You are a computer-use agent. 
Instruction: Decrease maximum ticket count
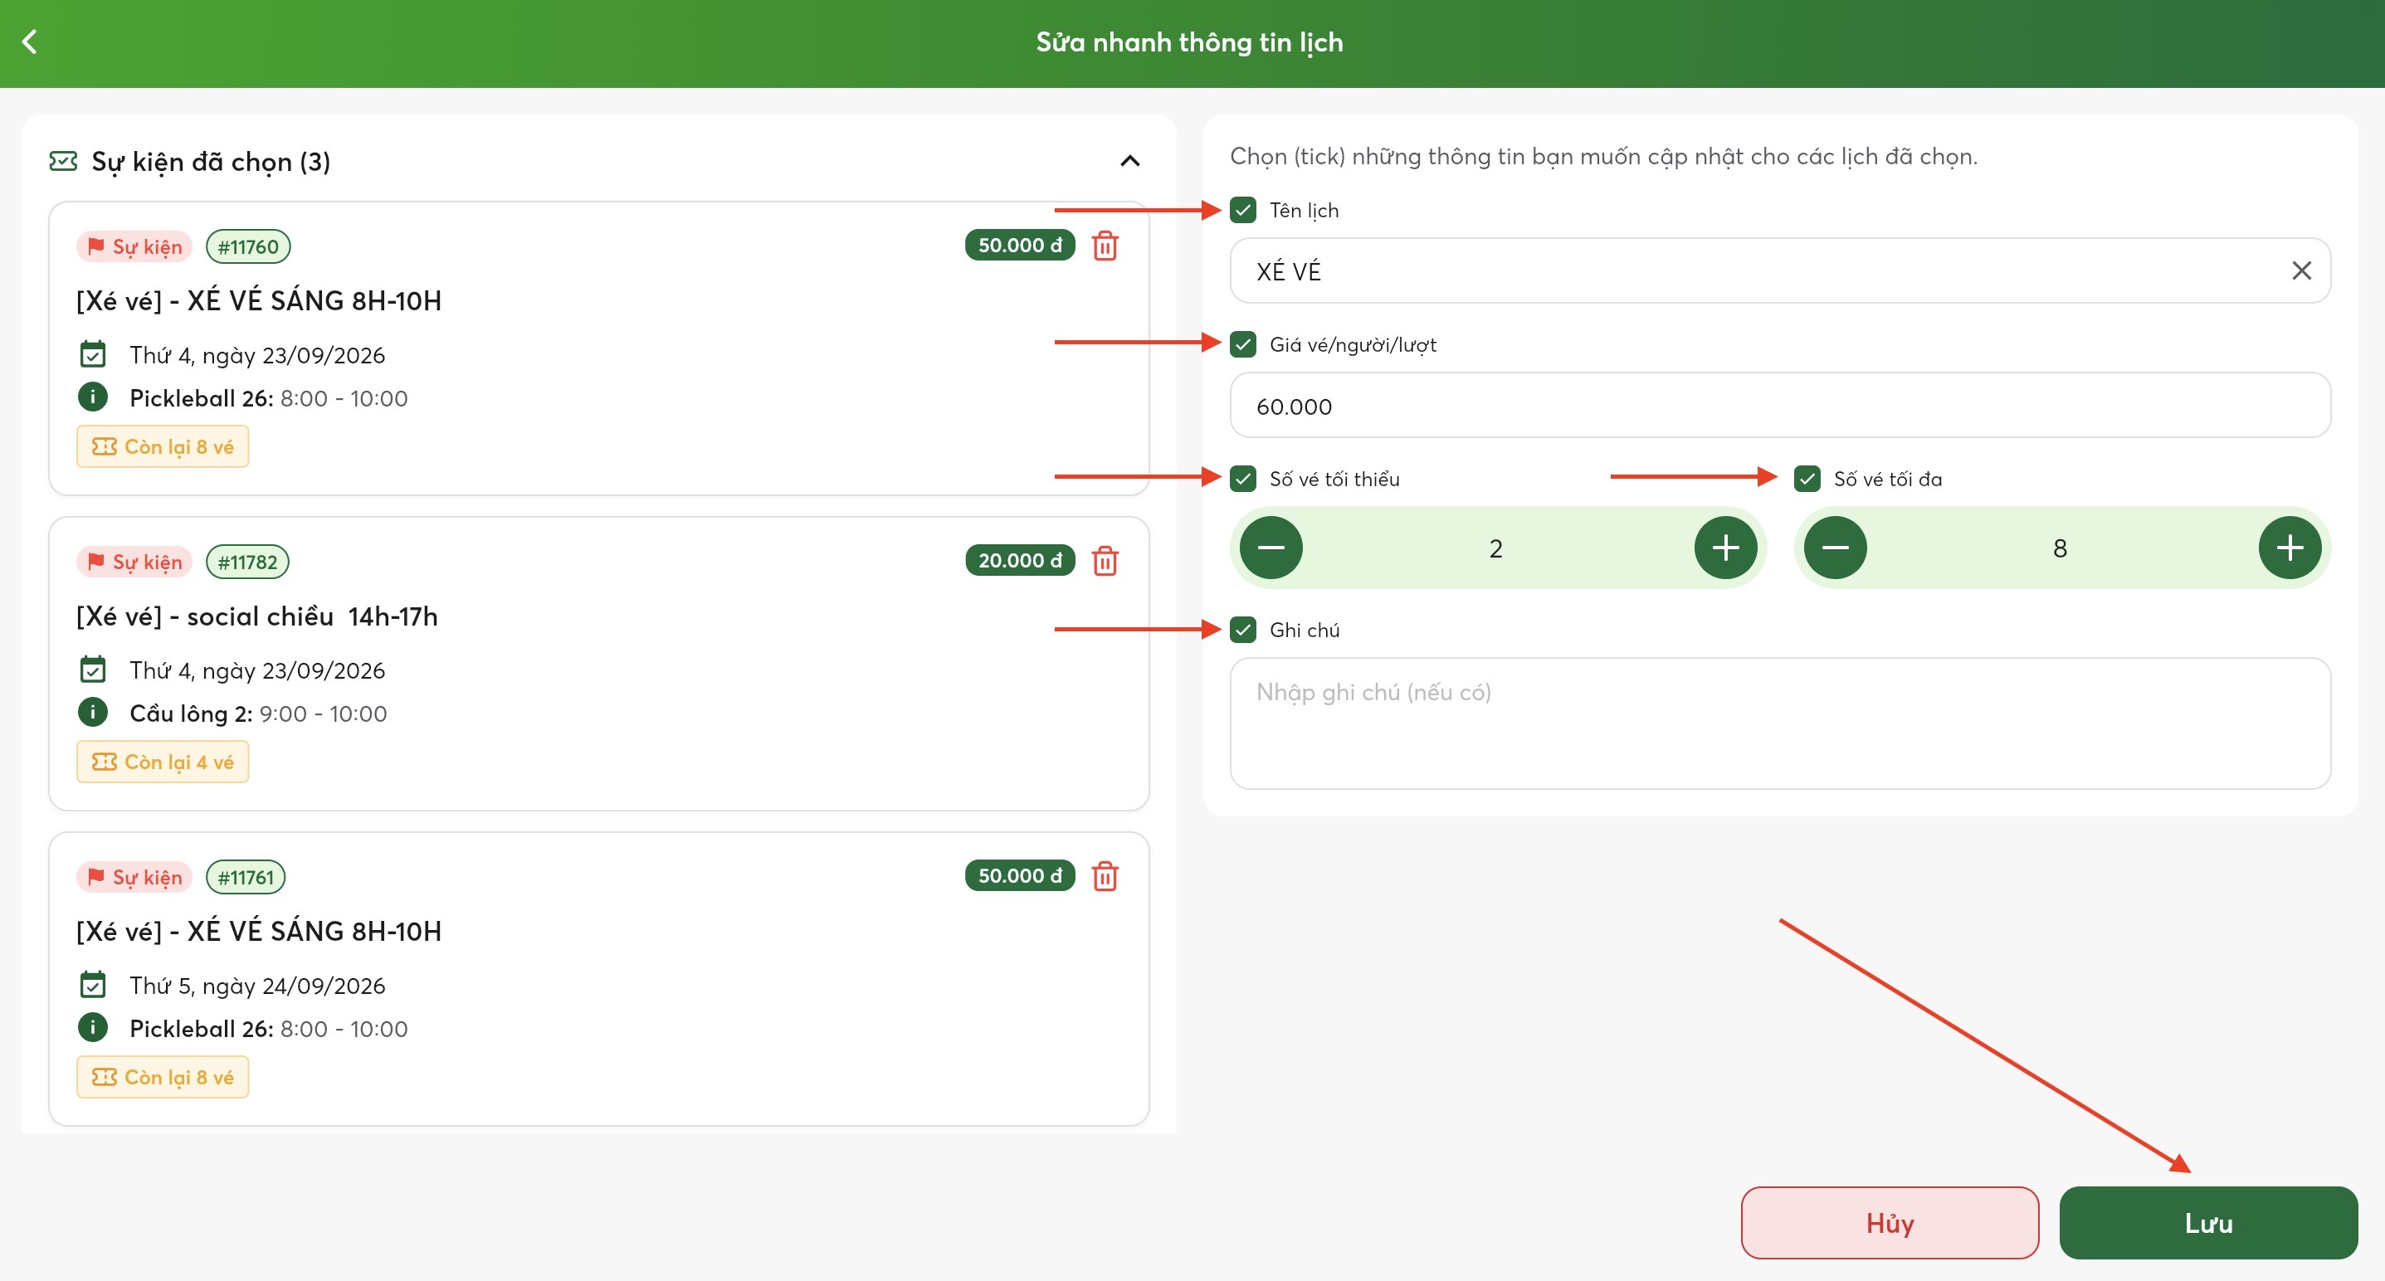tap(1835, 548)
